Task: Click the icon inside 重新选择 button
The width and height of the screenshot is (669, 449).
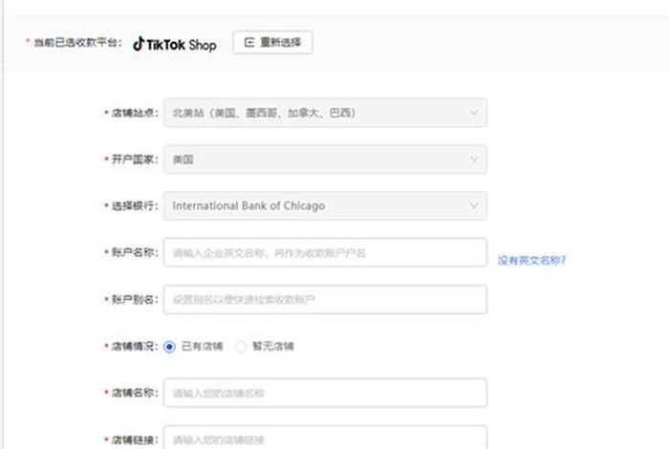Action: (x=249, y=42)
